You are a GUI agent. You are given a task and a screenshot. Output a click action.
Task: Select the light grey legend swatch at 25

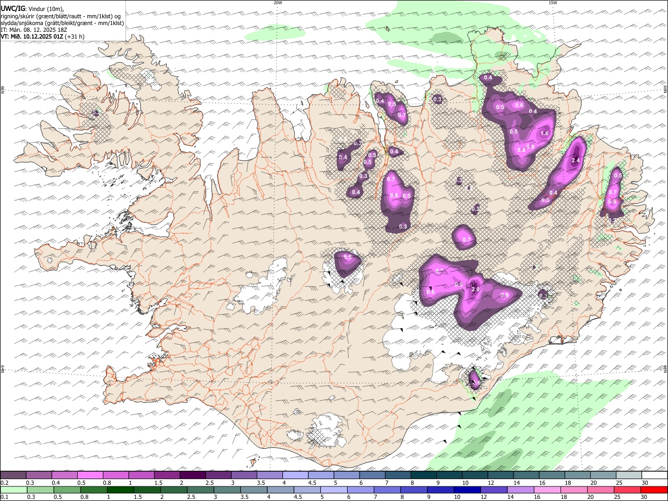click(x=629, y=475)
